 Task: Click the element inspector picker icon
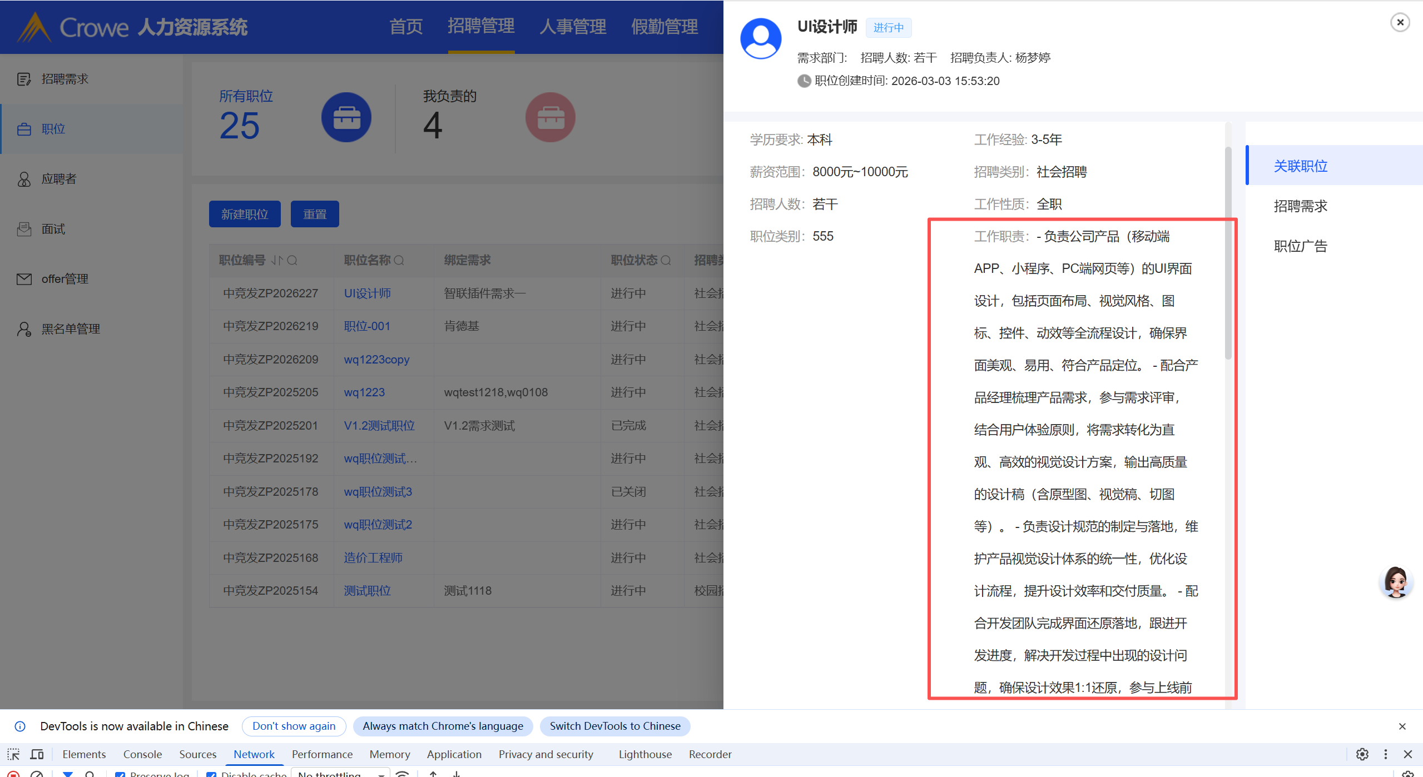click(13, 754)
